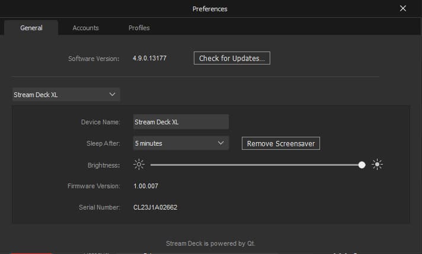Focus the Device Name text field

pos(181,122)
